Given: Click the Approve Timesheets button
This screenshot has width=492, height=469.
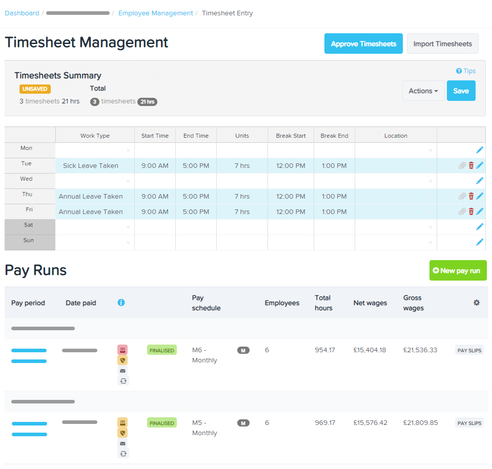Looking at the screenshot, I should (x=363, y=44).
